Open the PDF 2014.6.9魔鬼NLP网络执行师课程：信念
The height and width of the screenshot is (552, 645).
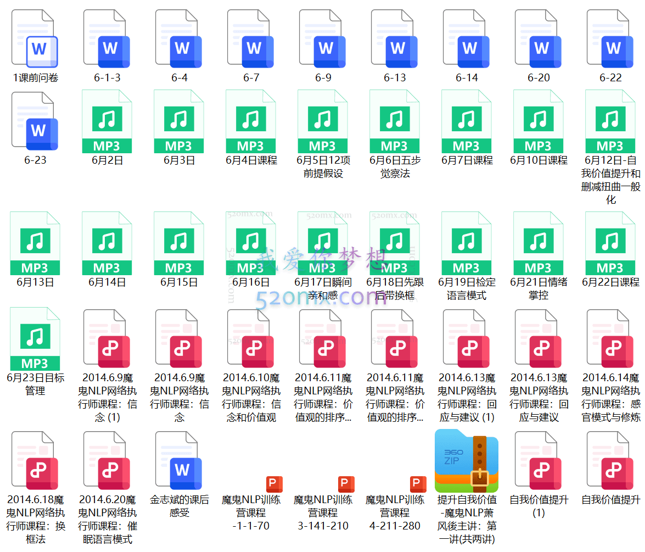tap(178, 343)
